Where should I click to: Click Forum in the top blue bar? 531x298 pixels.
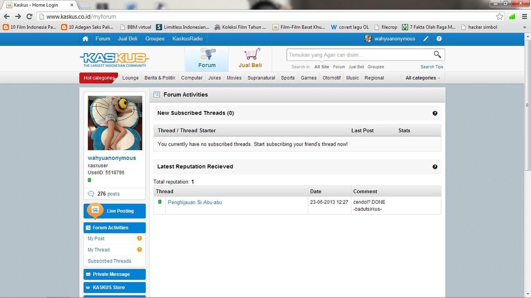[103, 38]
